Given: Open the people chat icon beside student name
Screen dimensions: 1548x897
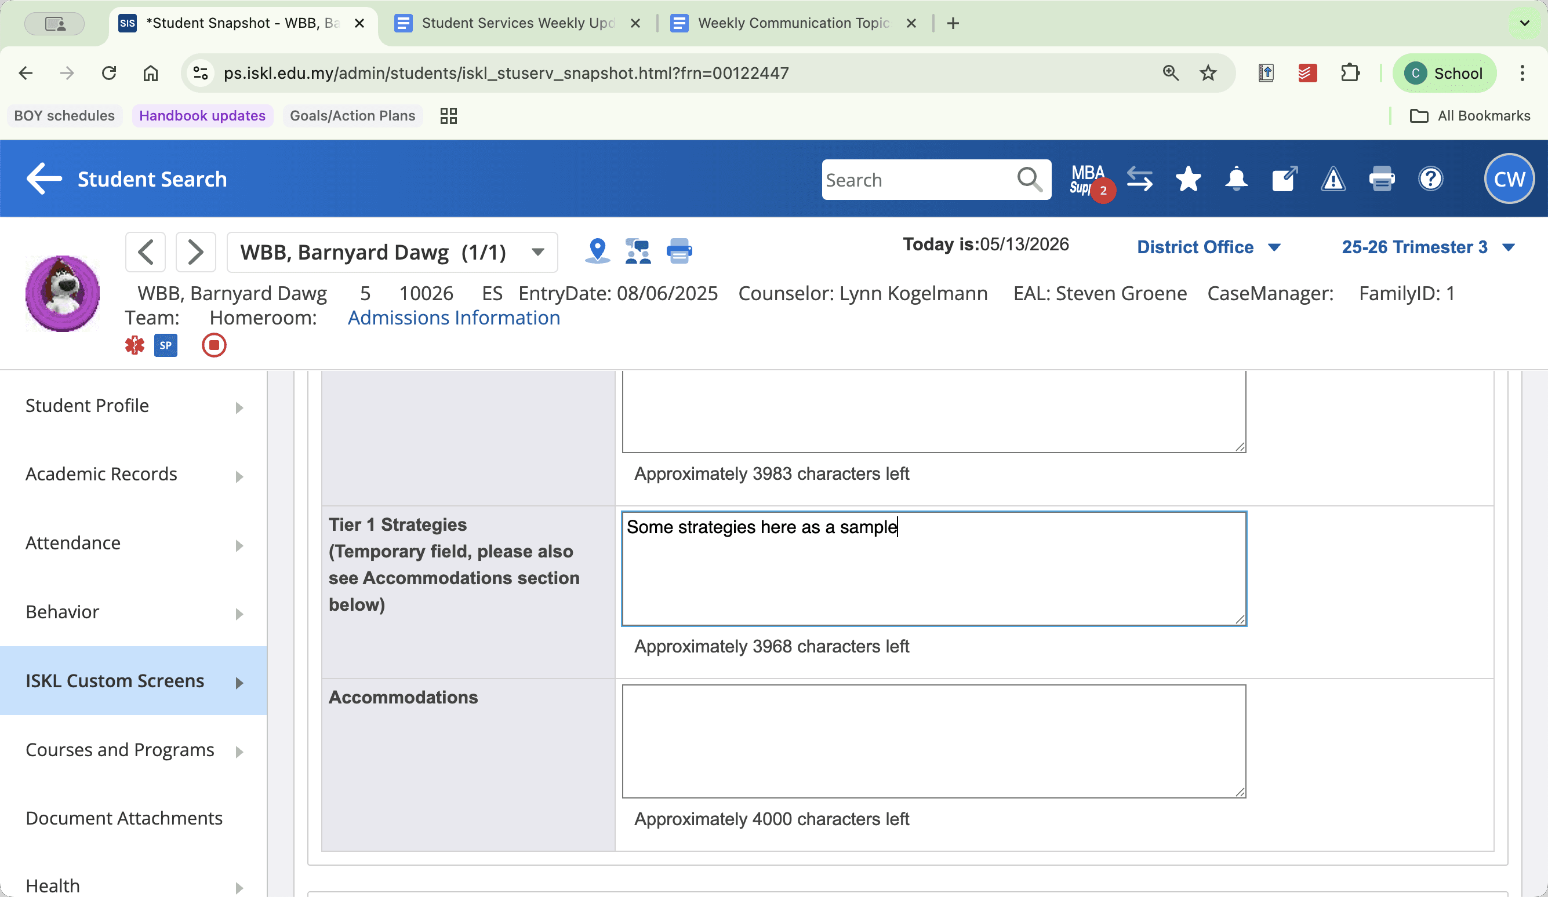Looking at the screenshot, I should (x=638, y=251).
